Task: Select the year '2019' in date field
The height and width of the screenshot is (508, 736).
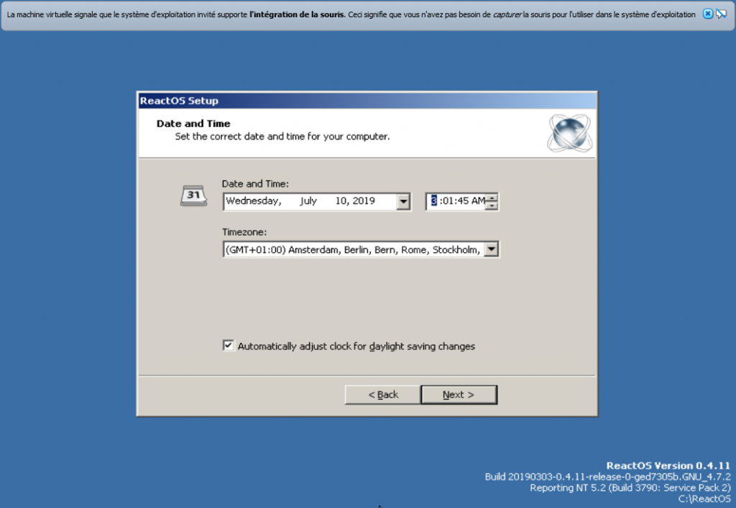Action: [x=364, y=201]
